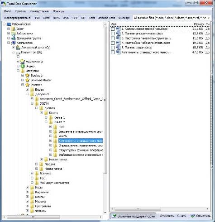Click the docx icon of Компоненты стандартного меню file
This screenshot has height=222, width=215.
[118, 52]
